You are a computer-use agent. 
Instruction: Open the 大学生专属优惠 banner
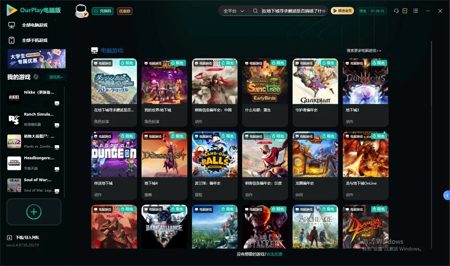(36, 58)
